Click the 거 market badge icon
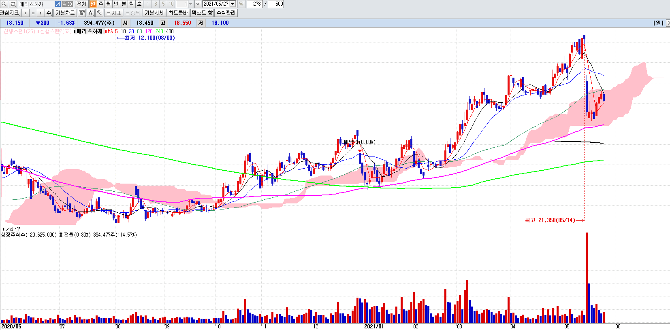 click(58, 4)
